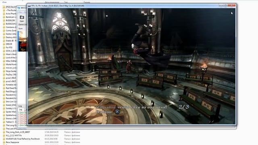Screen dimensions: 258x145
Task: Click folder icon of Bandicam row
Action: pos(4,17)
